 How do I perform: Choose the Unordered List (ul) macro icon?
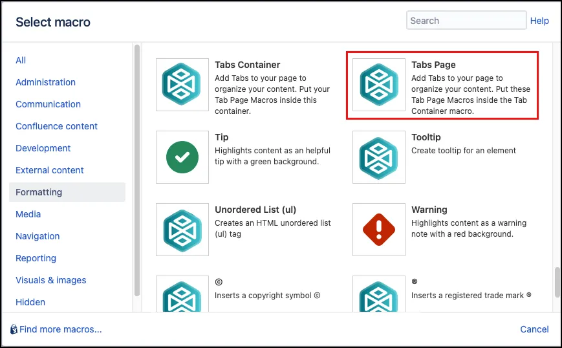[182, 230]
